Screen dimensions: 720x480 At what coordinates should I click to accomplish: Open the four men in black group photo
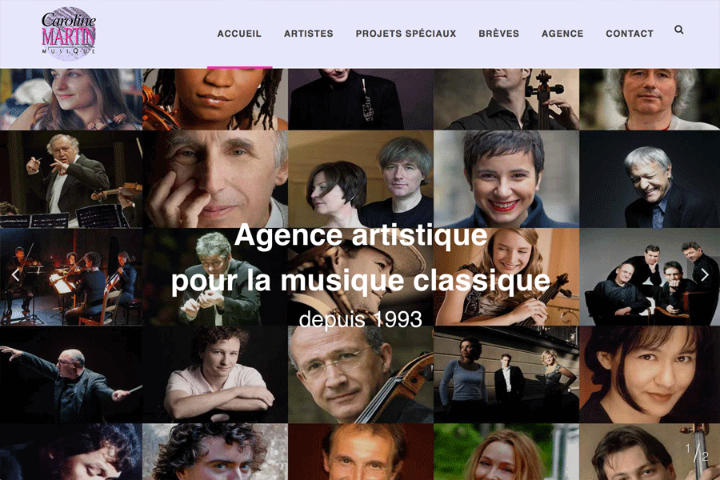pos(650,277)
